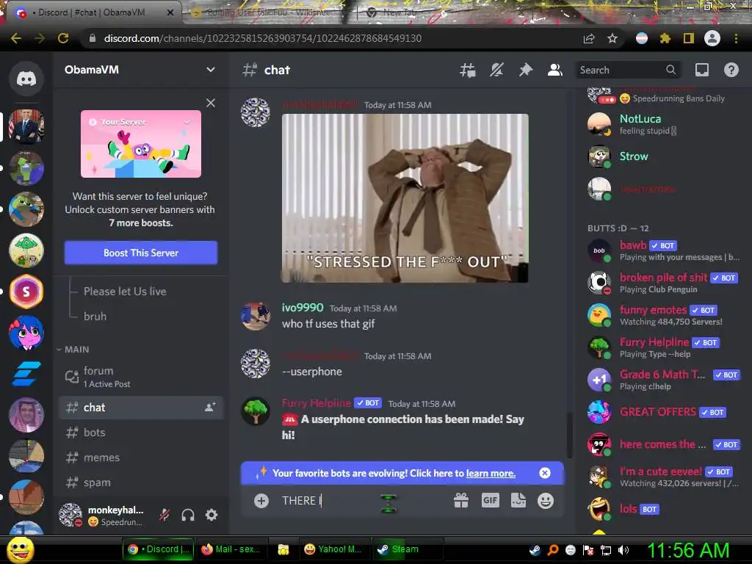
Task: Click the volume tray icon
Action: [x=623, y=550]
